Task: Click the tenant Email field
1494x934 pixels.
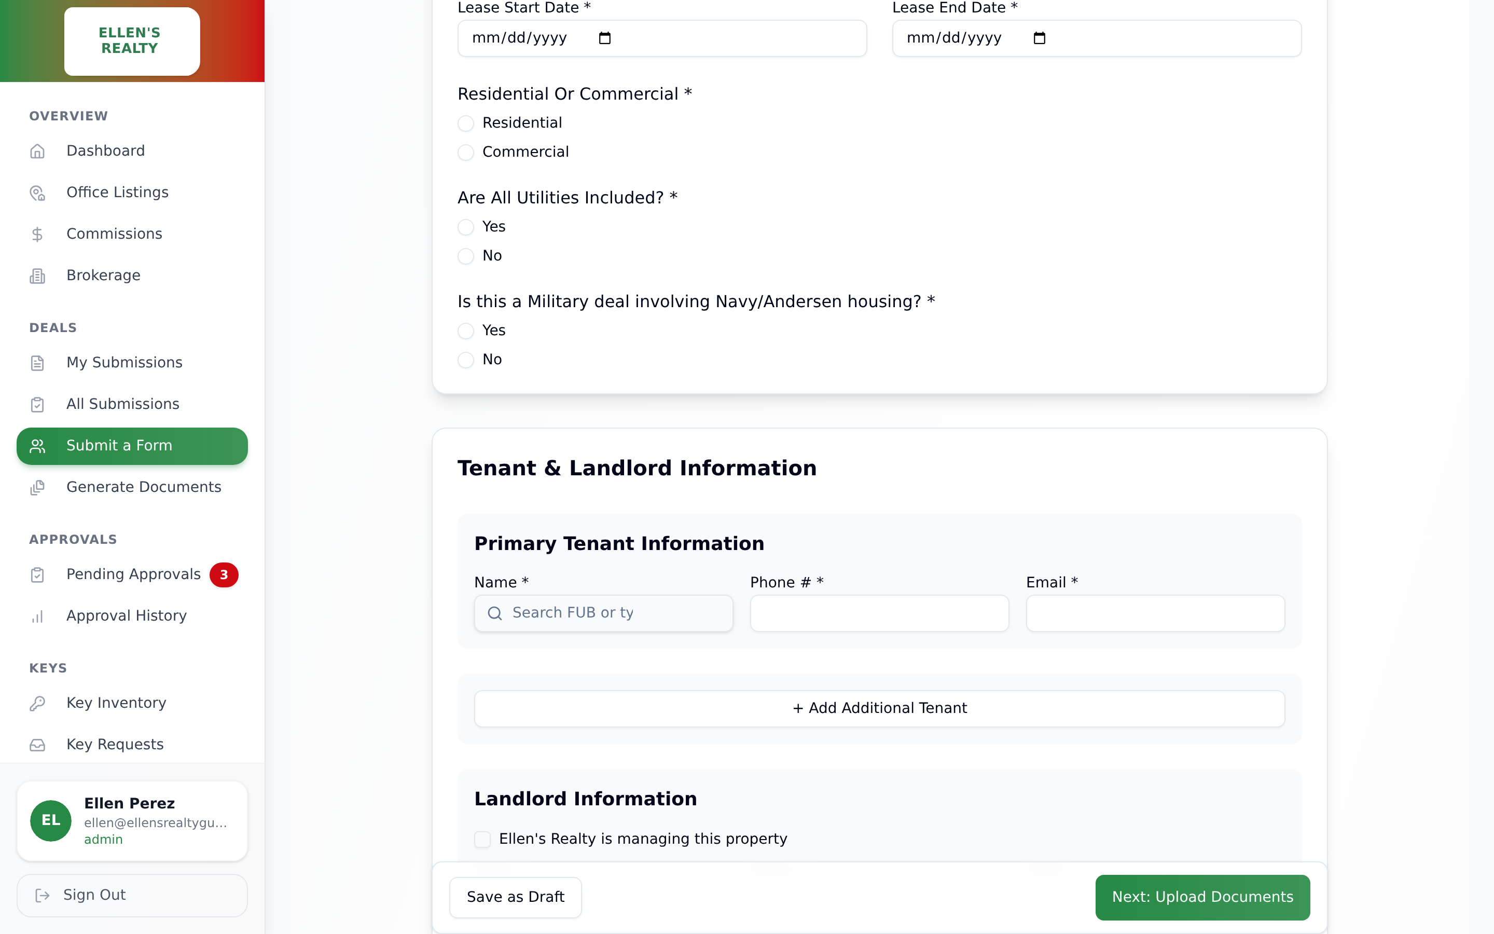Action: pyautogui.click(x=1155, y=613)
